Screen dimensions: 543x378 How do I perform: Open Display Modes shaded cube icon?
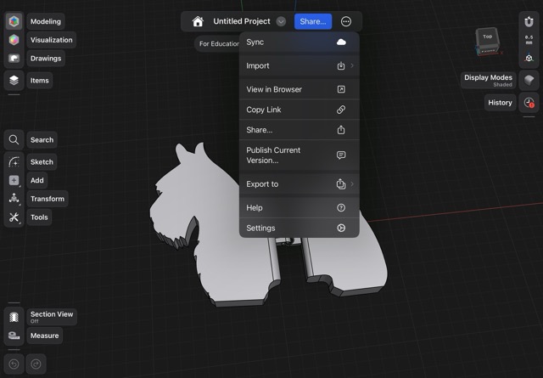pyautogui.click(x=529, y=80)
